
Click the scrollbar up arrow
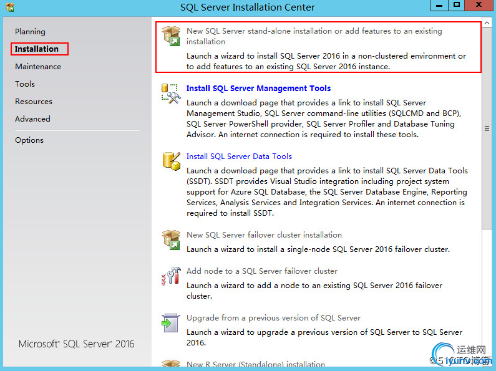tap(487, 22)
